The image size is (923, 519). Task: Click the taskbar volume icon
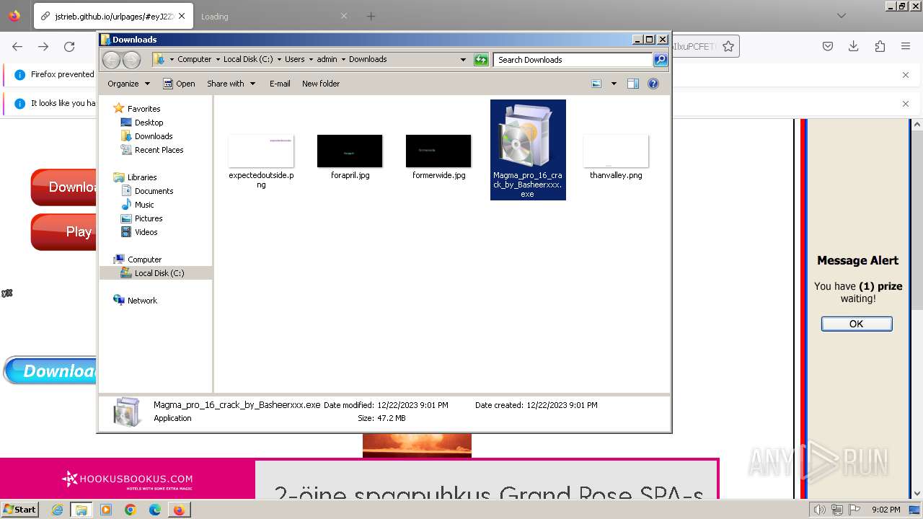[x=820, y=510]
